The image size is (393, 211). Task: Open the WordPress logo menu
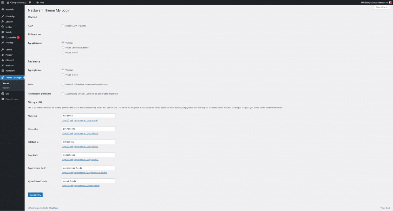[x=3, y=3]
